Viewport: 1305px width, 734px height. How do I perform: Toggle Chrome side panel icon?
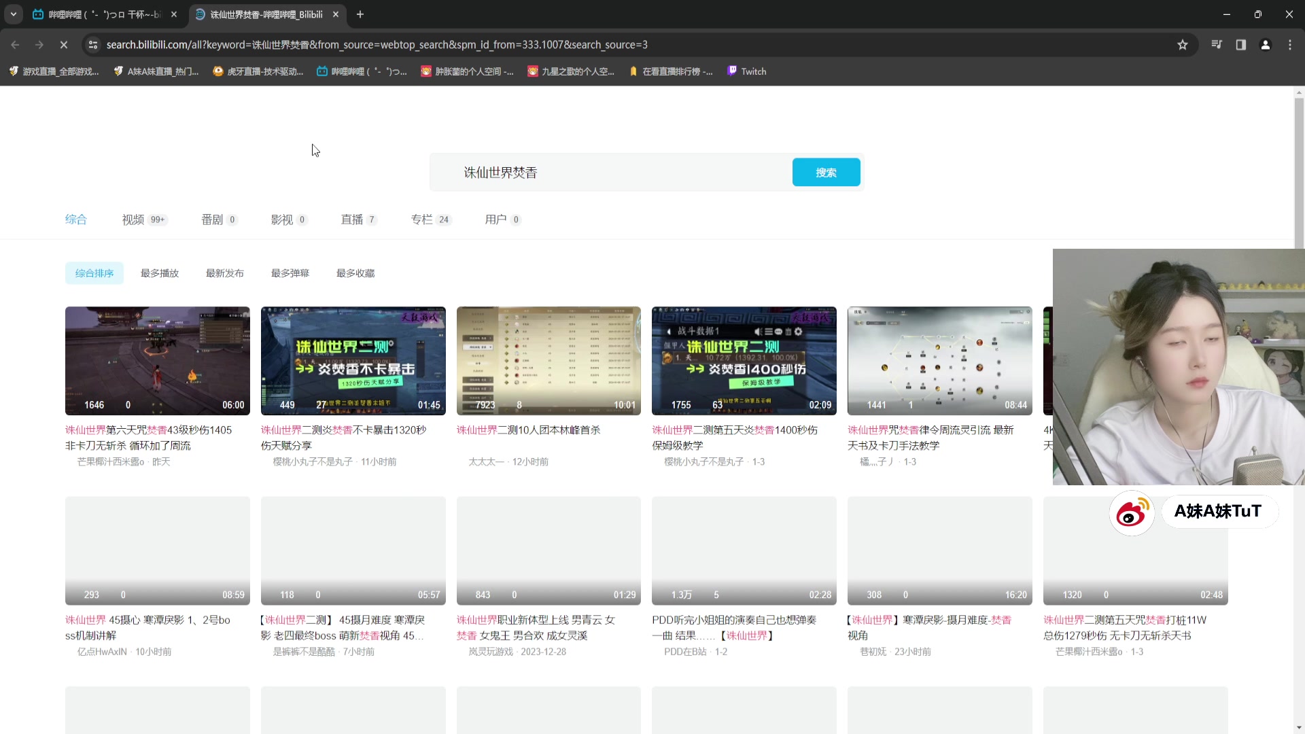tap(1241, 45)
